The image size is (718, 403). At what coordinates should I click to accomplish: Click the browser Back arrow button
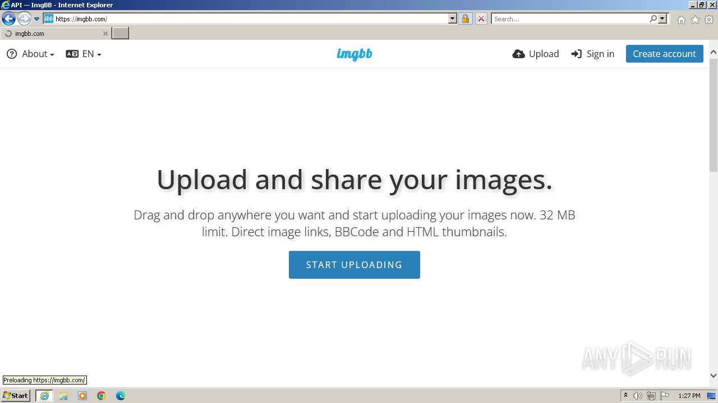8,18
